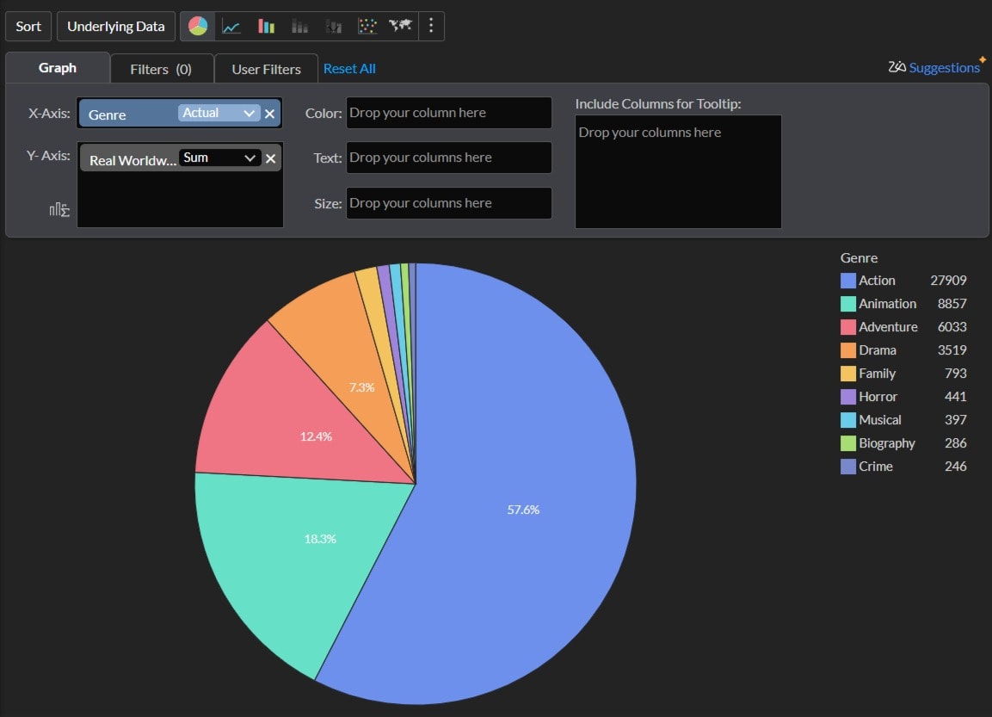Click the Action value 27909
992x717 pixels.
(x=948, y=281)
